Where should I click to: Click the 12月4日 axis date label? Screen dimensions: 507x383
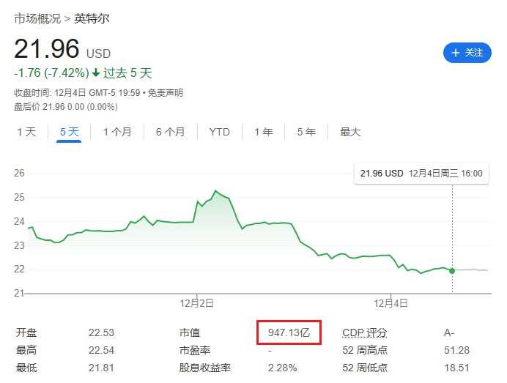coord(391,303)
